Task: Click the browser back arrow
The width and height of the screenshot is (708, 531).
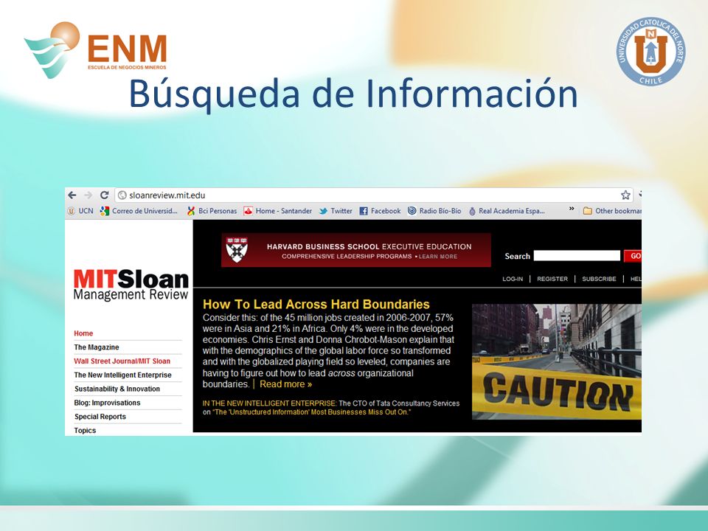Action: pos(72,195)
